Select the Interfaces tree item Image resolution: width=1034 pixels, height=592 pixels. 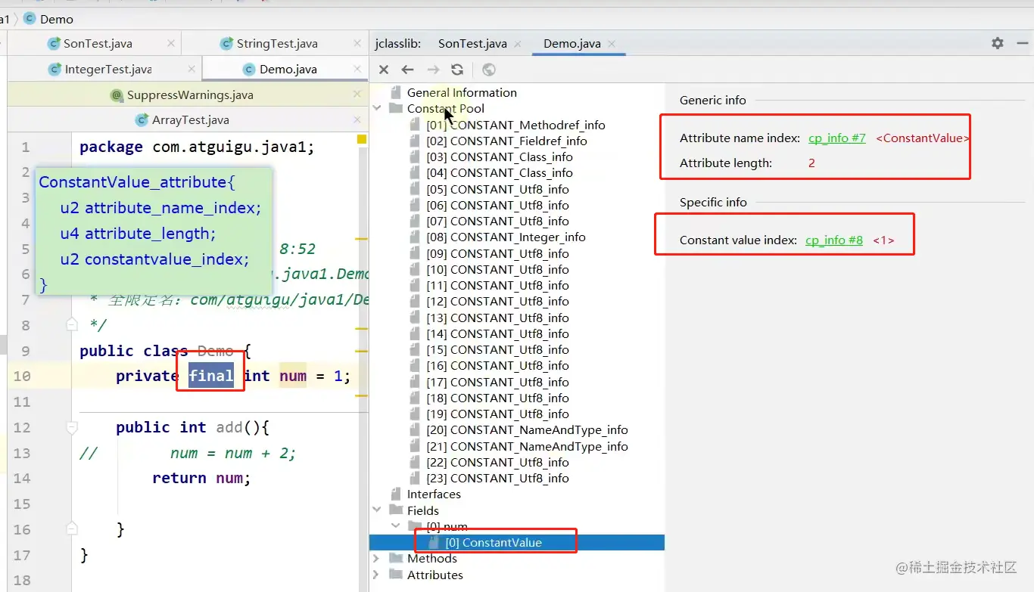pos(434,494)
